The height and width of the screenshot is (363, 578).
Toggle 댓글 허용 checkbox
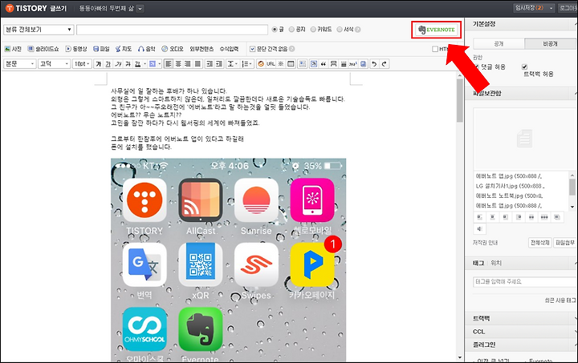477,67
